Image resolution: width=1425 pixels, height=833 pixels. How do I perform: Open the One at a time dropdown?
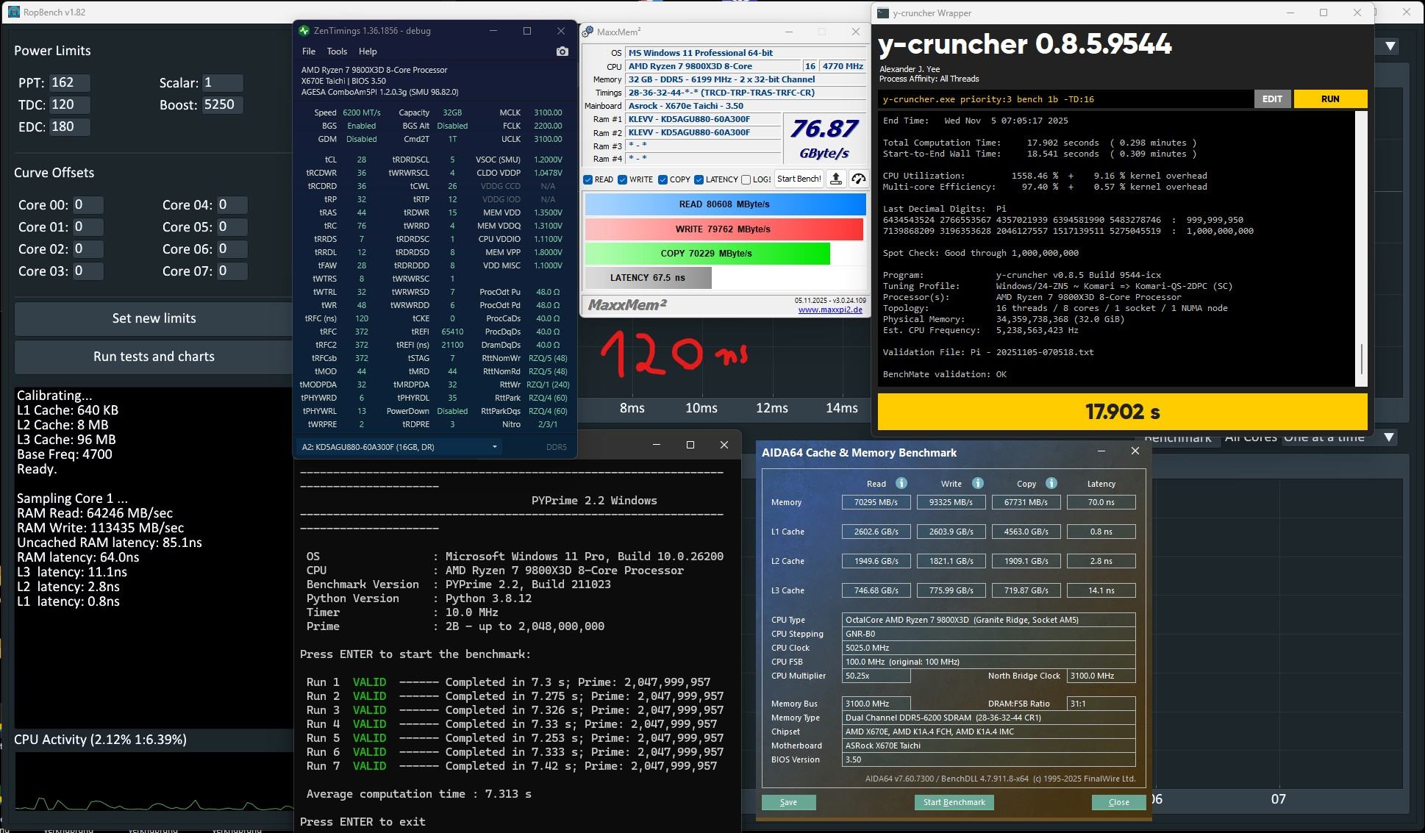click(1388, 437)
